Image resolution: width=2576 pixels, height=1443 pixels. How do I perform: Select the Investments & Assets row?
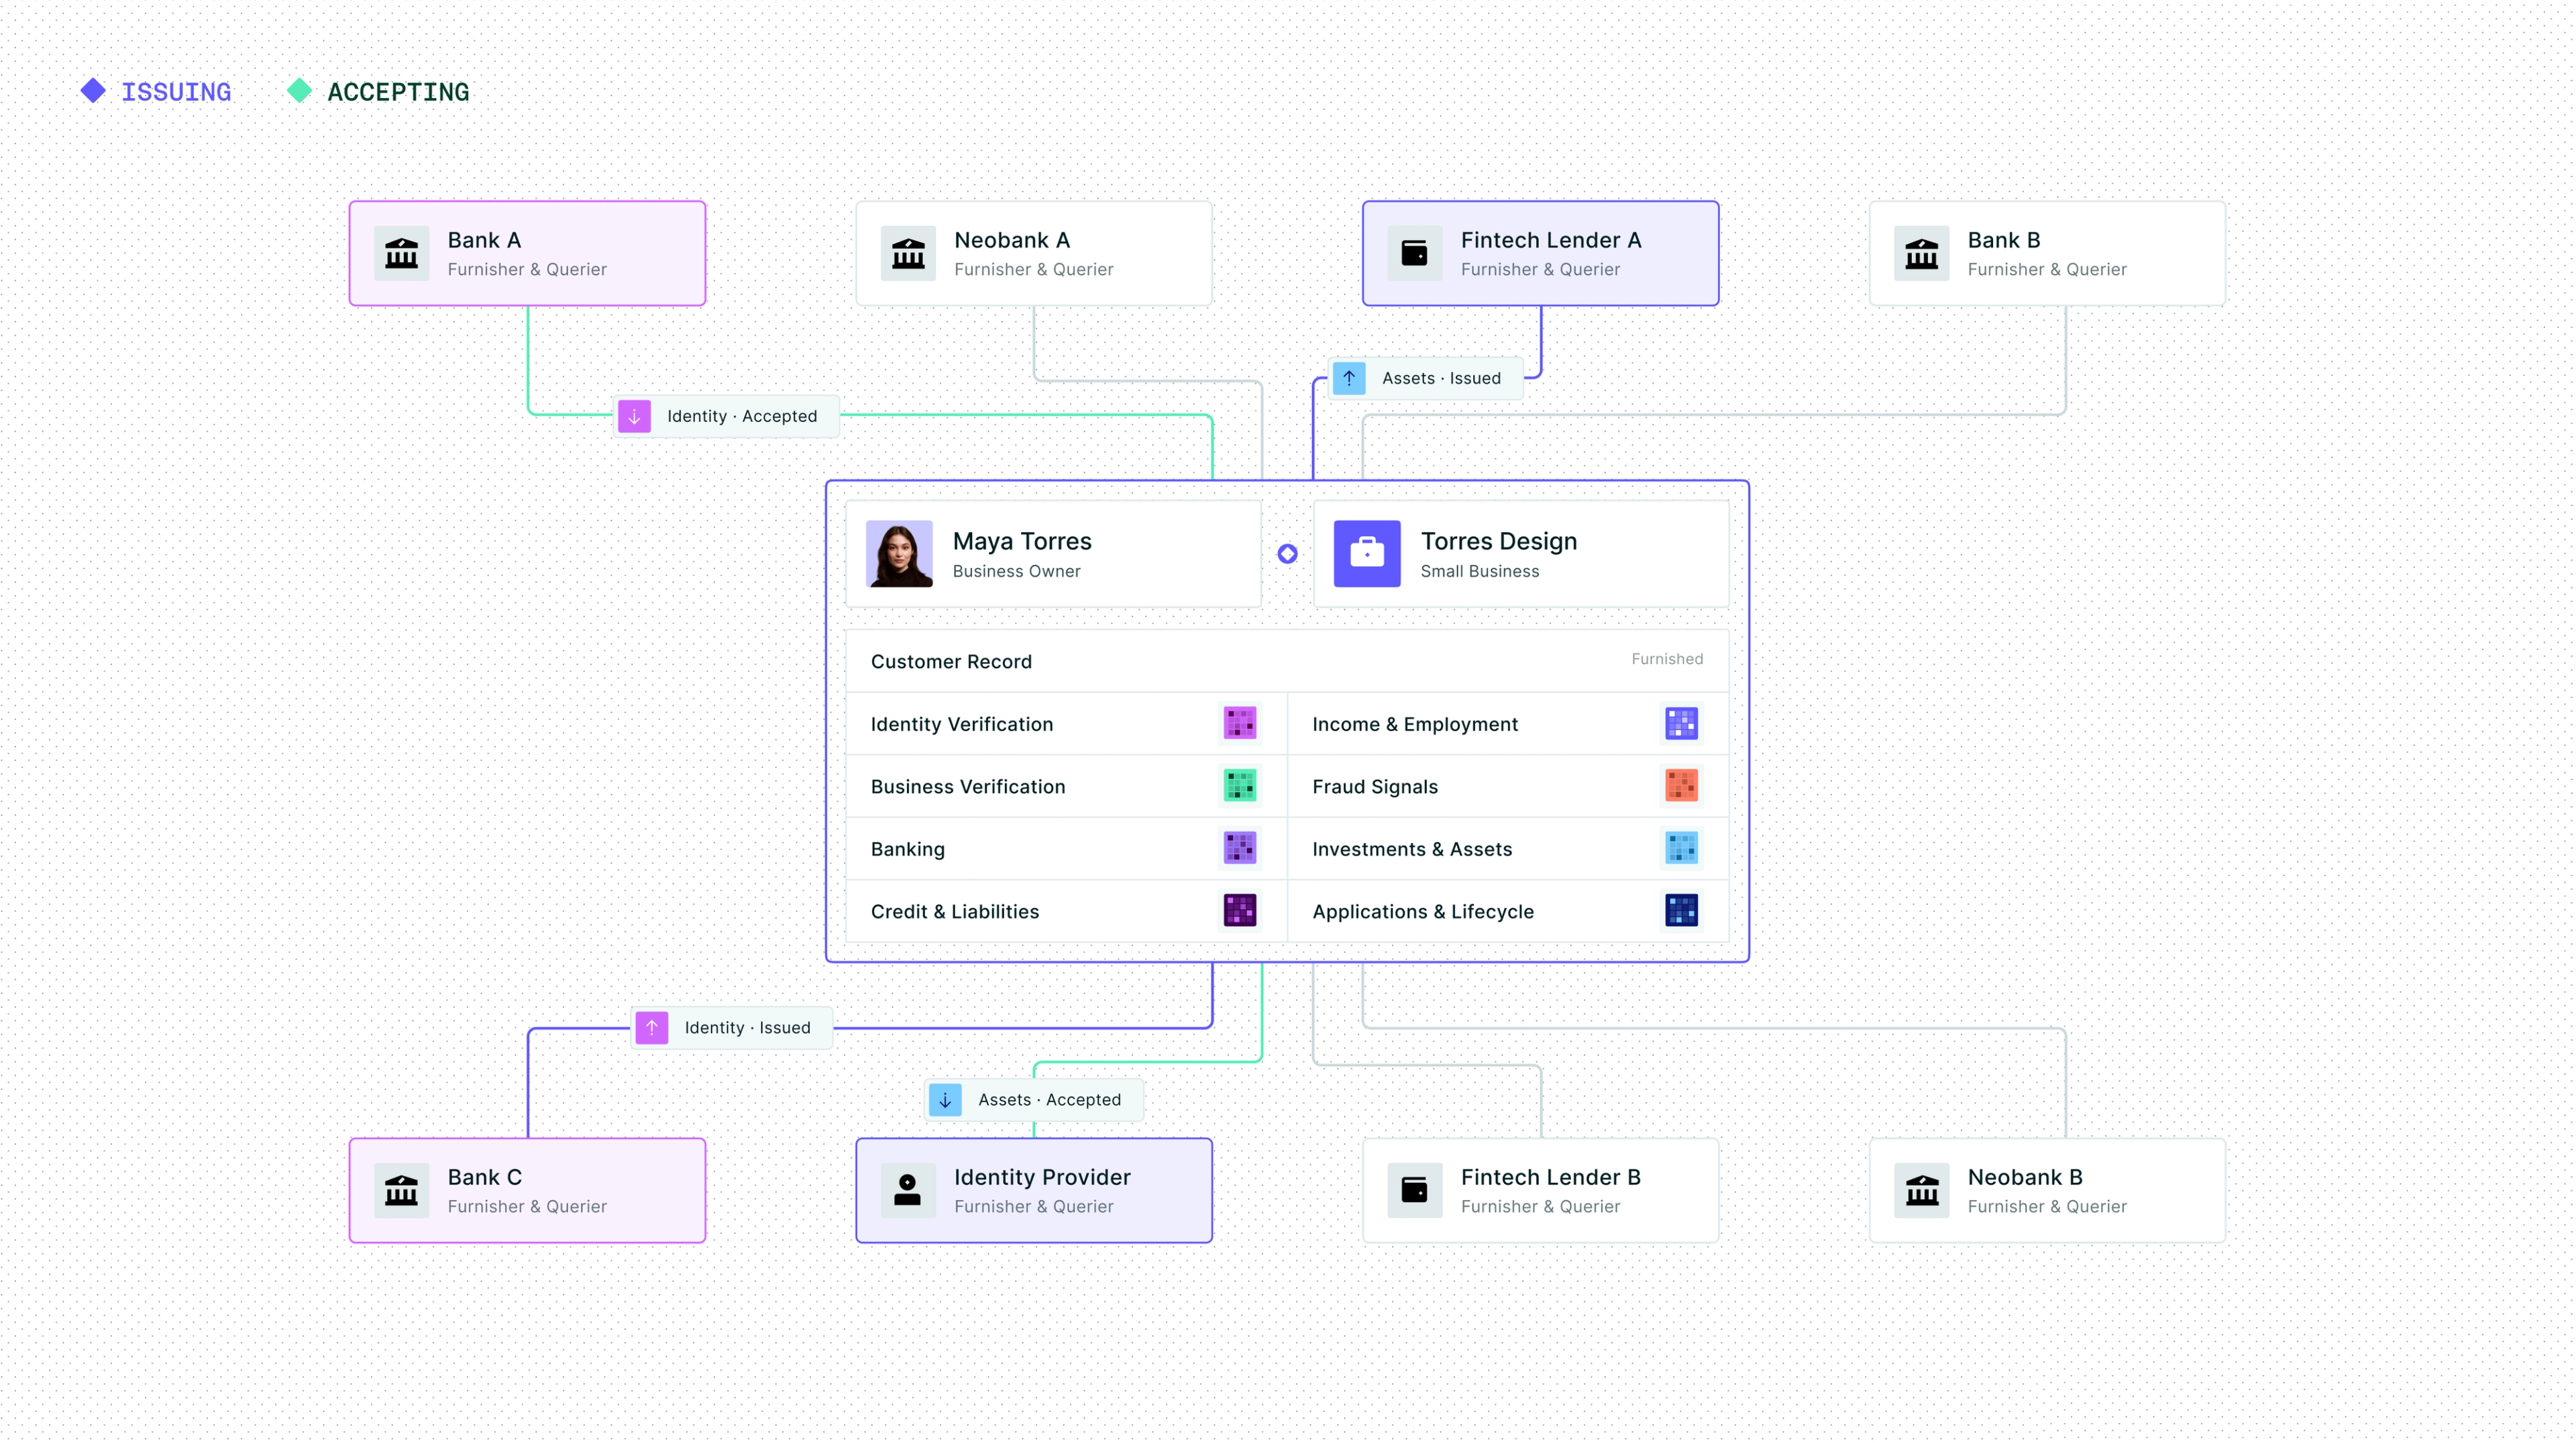(x=1508, y=848)
